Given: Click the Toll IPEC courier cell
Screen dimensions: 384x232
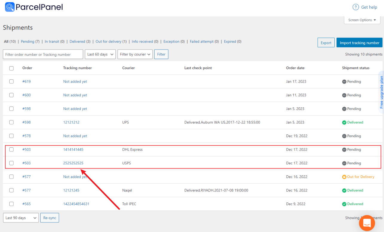Looking at the screenshot, I should pos(129,204).
